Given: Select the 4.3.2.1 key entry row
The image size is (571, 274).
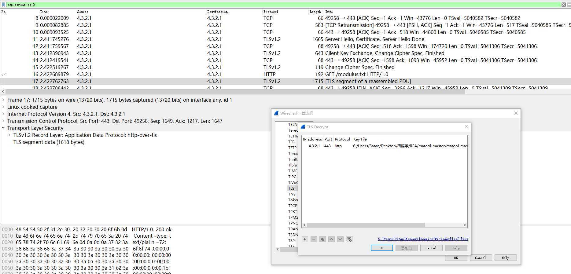Looking at the screenshot, I should click(x=384, y=146).
